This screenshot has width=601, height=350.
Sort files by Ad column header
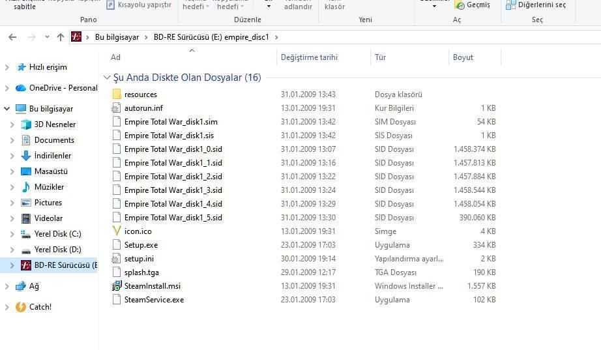click(x=115, y=57)
